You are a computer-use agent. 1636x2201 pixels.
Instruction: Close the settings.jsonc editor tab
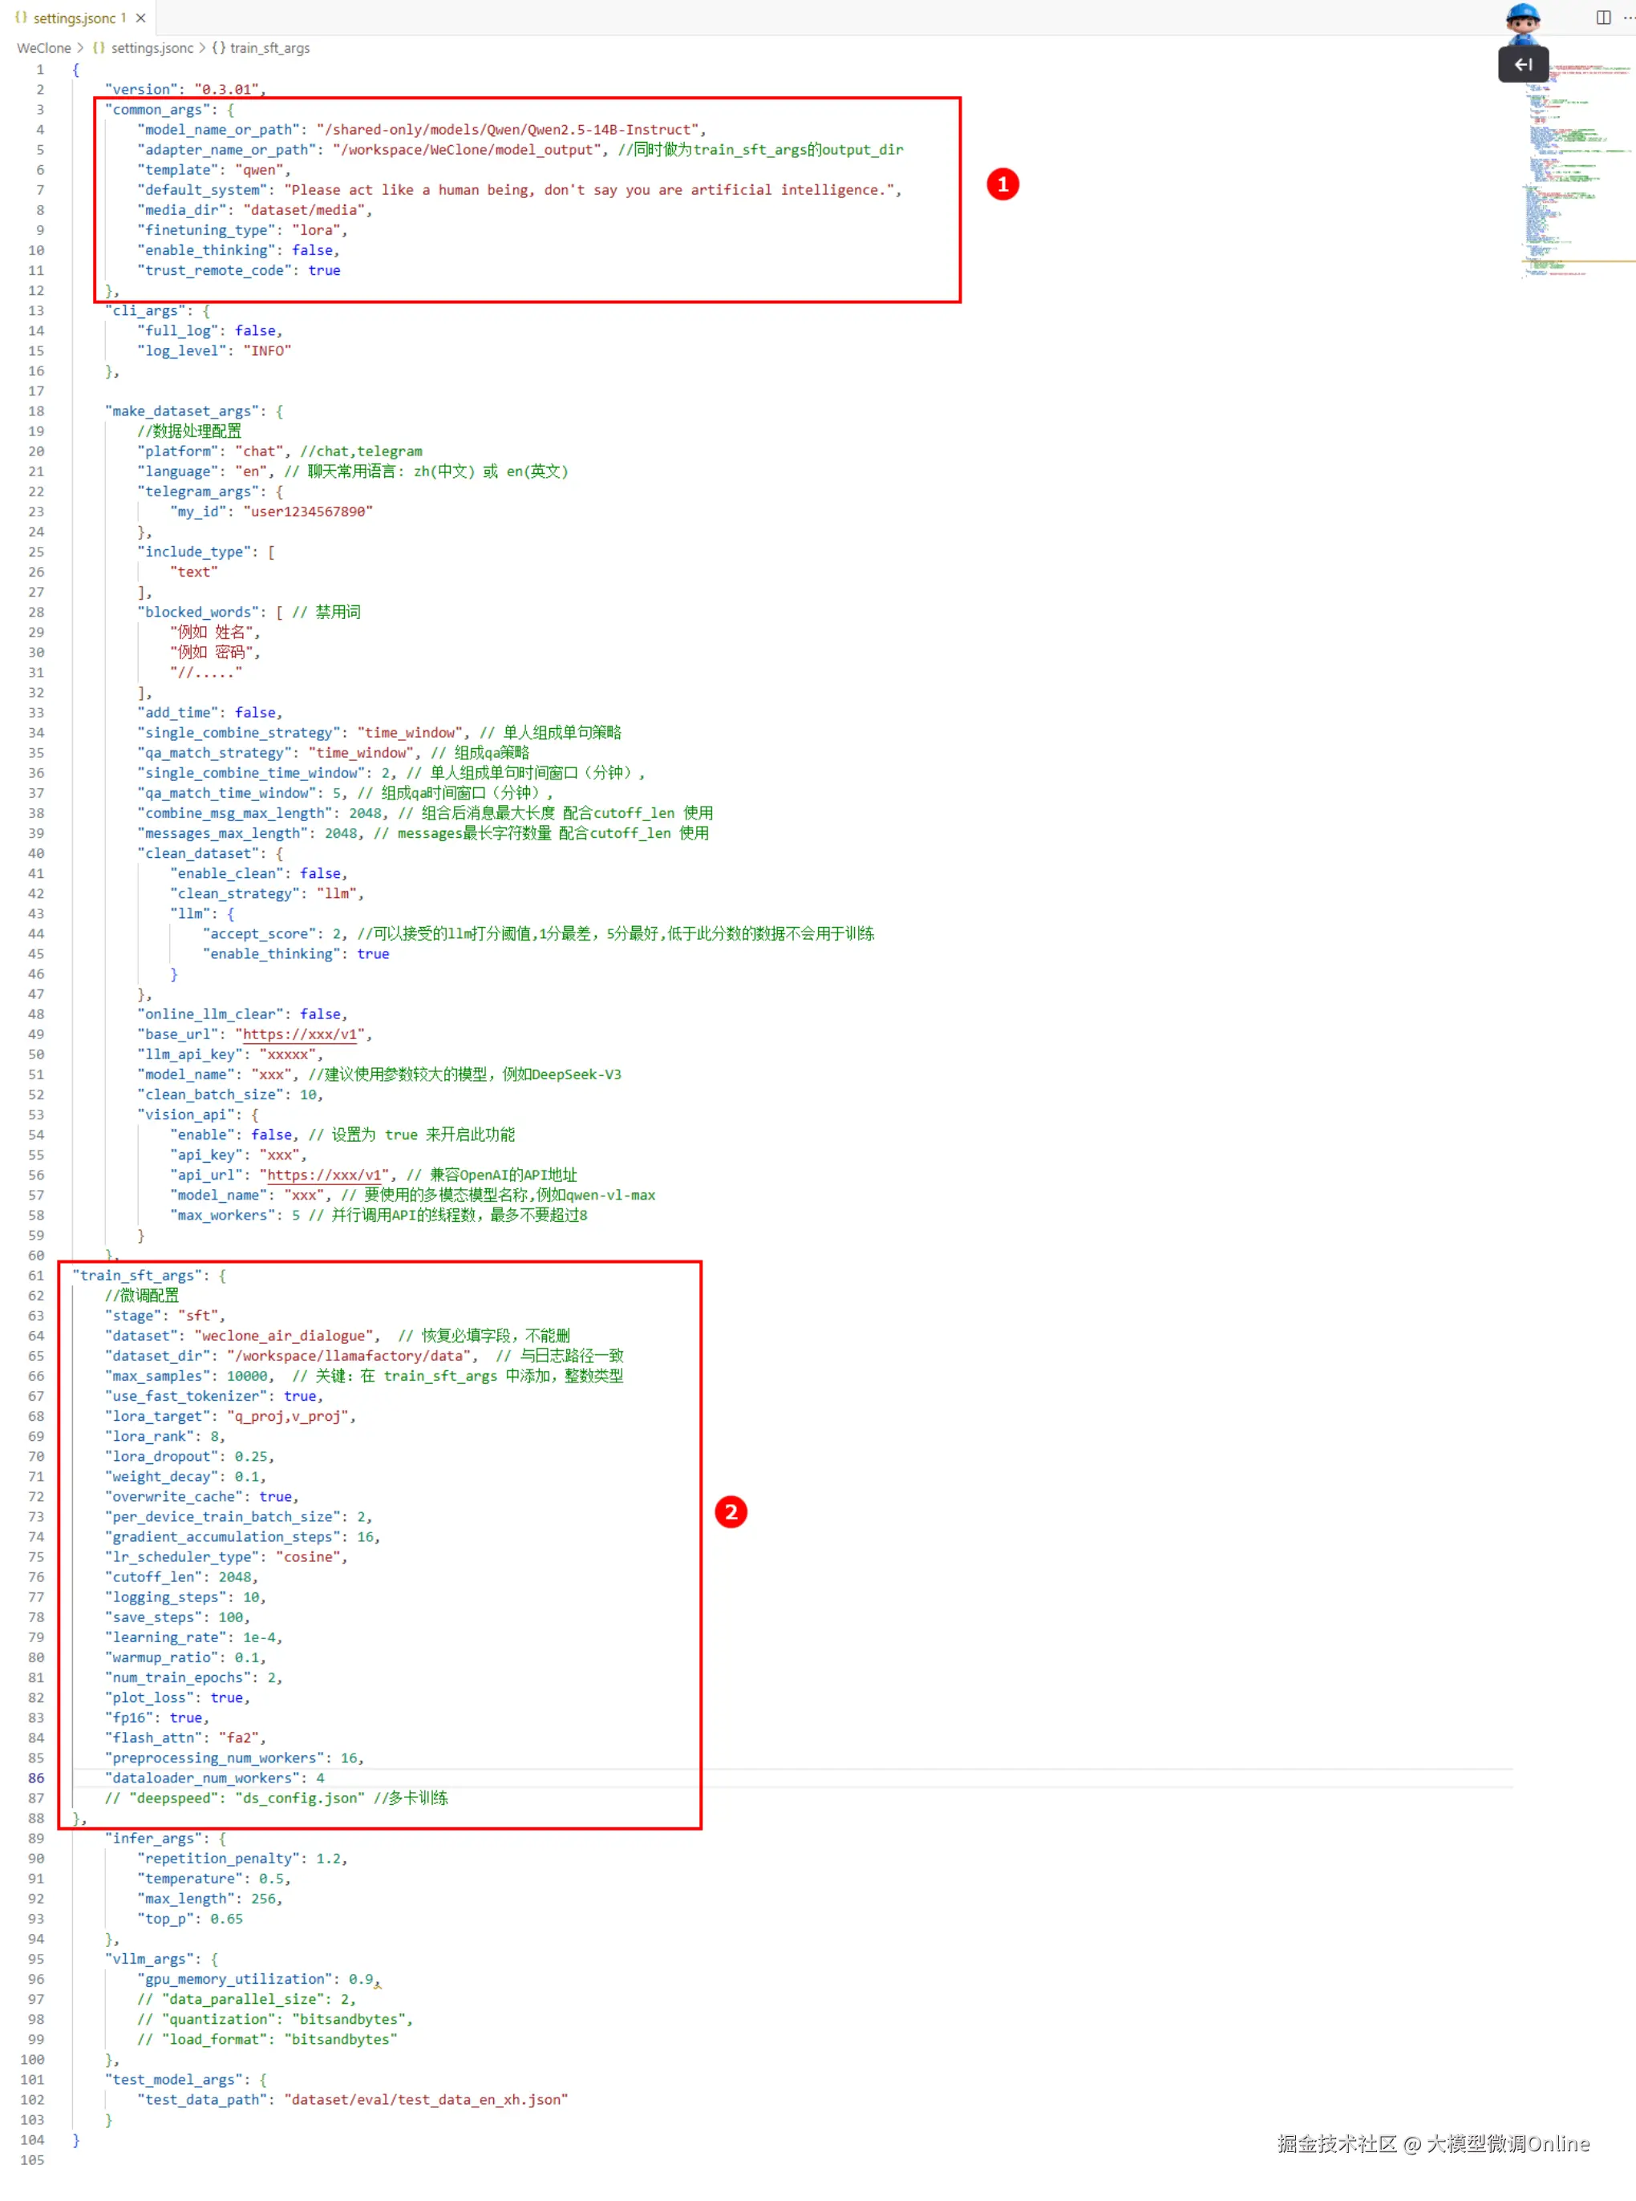coord(140,18)
